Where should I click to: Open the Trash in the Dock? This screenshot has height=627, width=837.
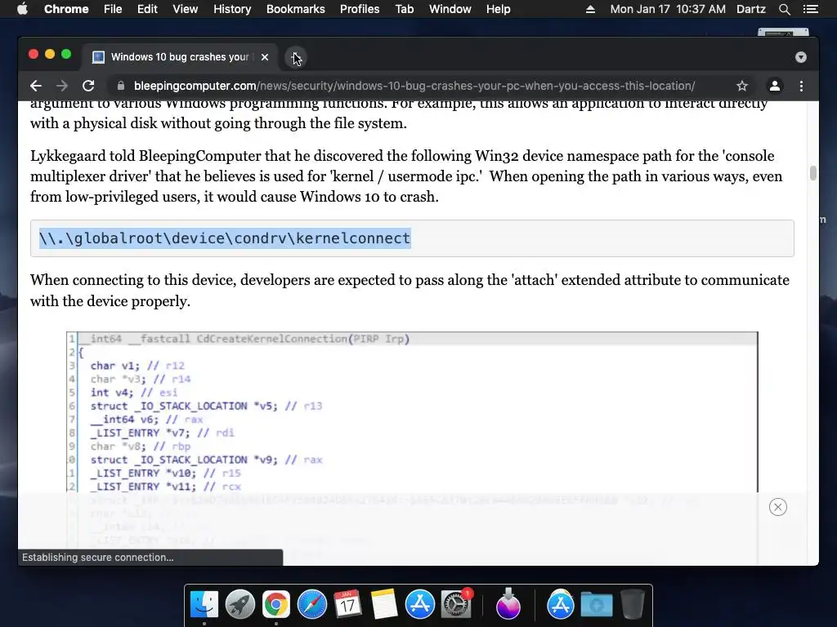pyautogui.click(x=633, y=605)
